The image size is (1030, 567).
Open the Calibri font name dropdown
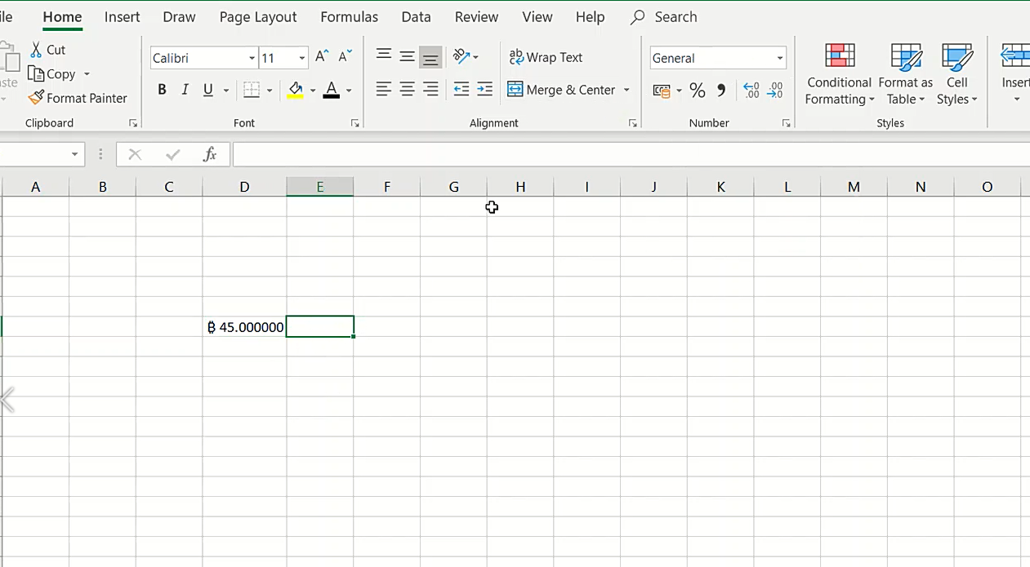pos(252,58)
